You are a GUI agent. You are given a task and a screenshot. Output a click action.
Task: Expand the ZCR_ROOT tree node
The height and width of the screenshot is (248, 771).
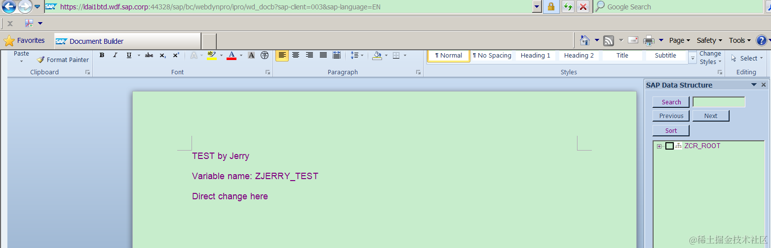point(659,146)
